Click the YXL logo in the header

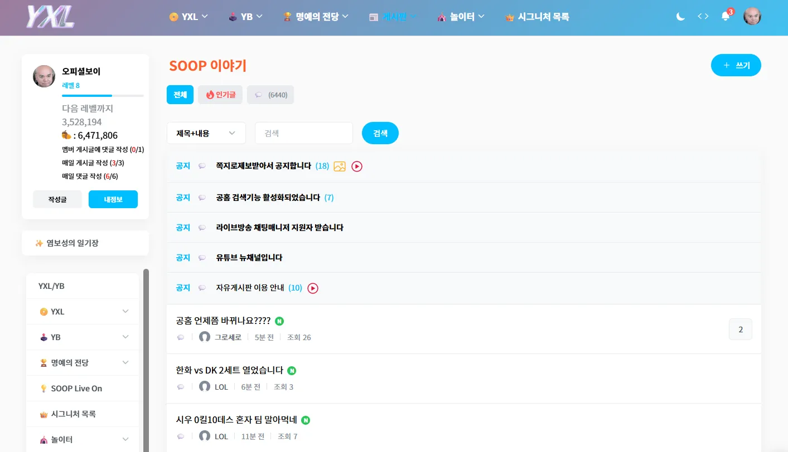[x=50, y=17]
